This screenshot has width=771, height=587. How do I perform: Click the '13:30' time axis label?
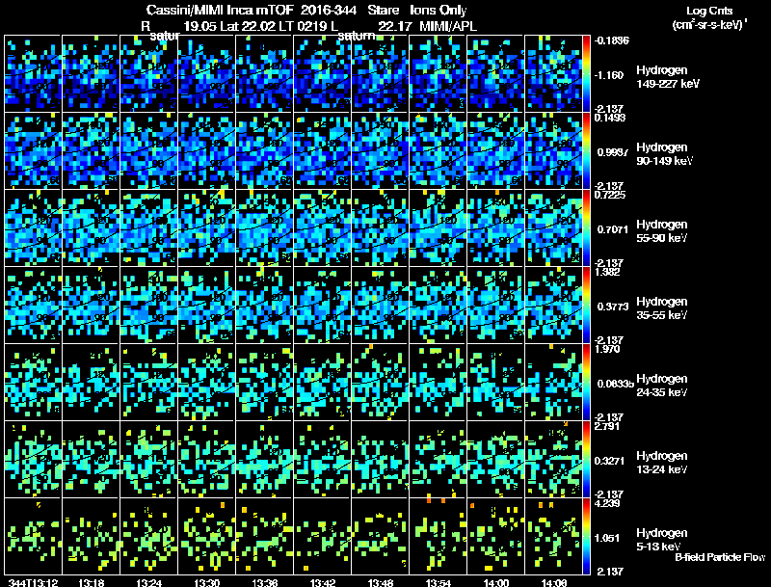click(206, 582)
